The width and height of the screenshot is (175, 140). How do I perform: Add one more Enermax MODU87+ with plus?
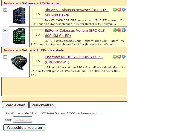tap(115, 57)
